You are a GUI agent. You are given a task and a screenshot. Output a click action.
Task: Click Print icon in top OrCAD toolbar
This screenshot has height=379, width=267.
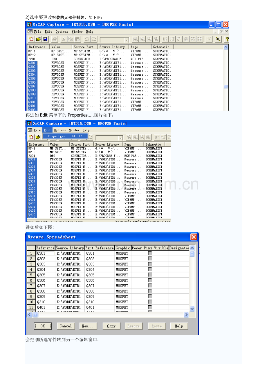pyautogui.click(x=54, y=39)
